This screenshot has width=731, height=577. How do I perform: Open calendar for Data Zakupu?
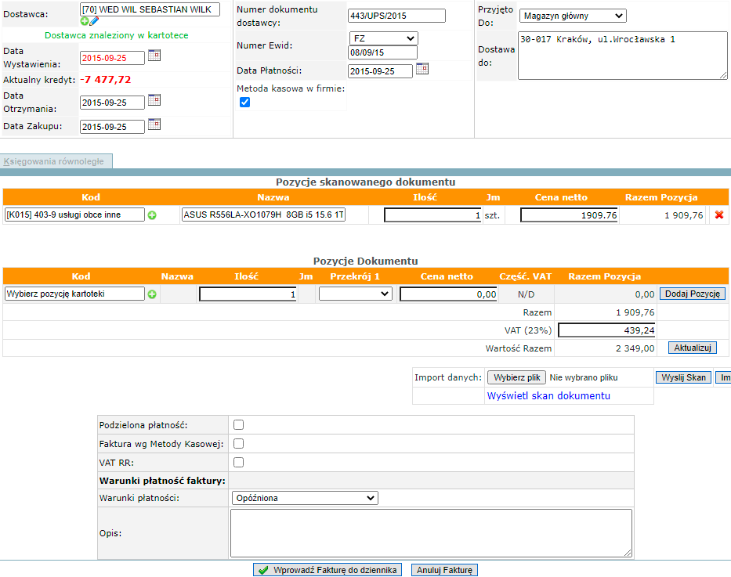point(154,124)
